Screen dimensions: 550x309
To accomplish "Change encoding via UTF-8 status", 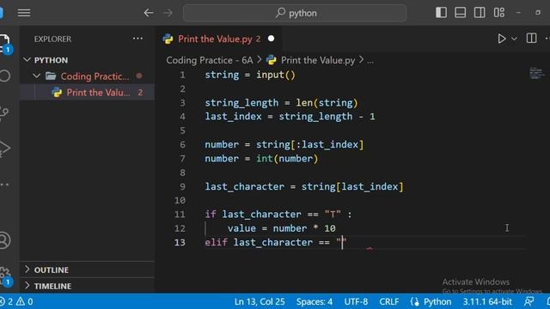I will [356, 301].
